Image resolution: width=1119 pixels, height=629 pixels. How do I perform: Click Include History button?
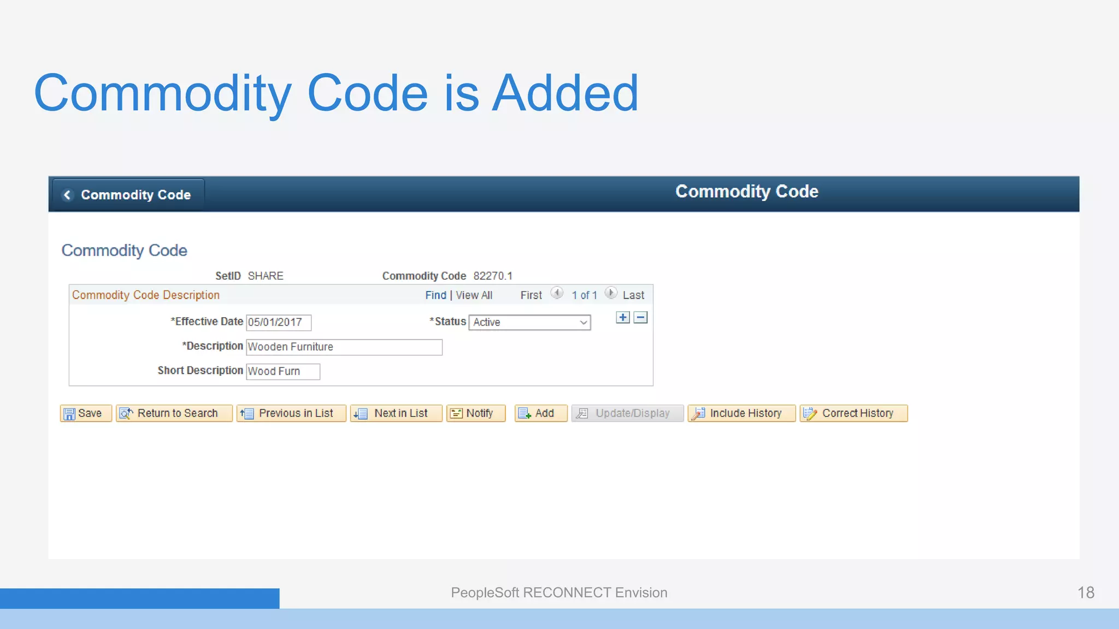[741, 413]
